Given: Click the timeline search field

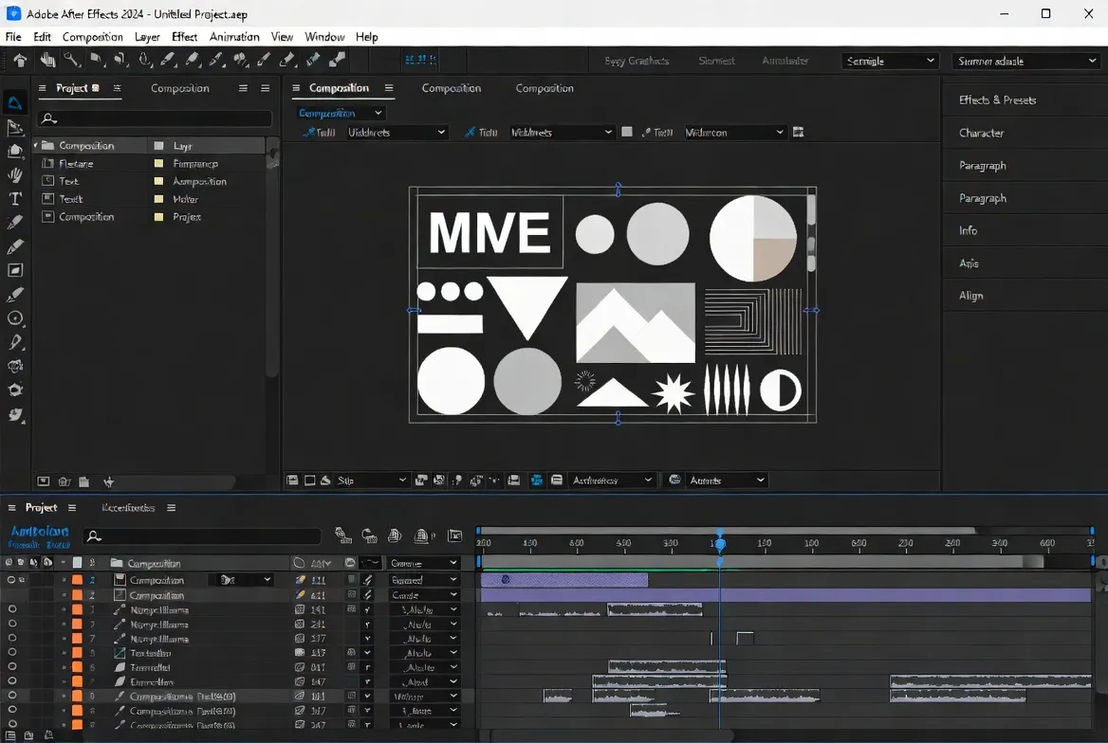Looking at the screenshot, I should point(202,536).
